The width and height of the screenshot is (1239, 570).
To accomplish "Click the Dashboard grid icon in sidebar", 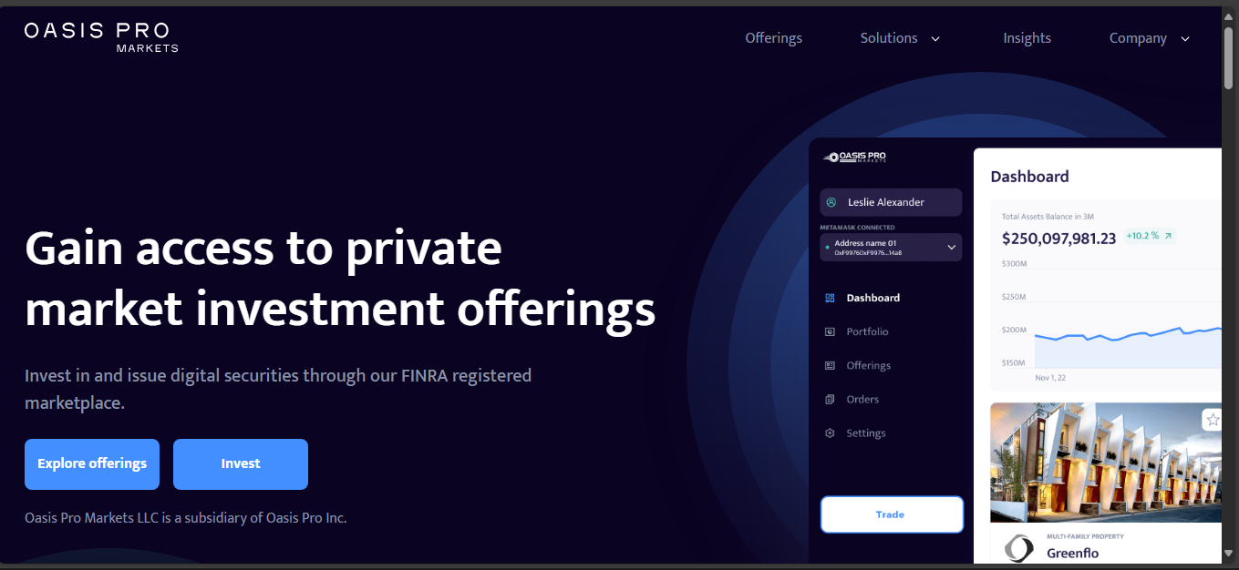I will (x=830, y=298).
